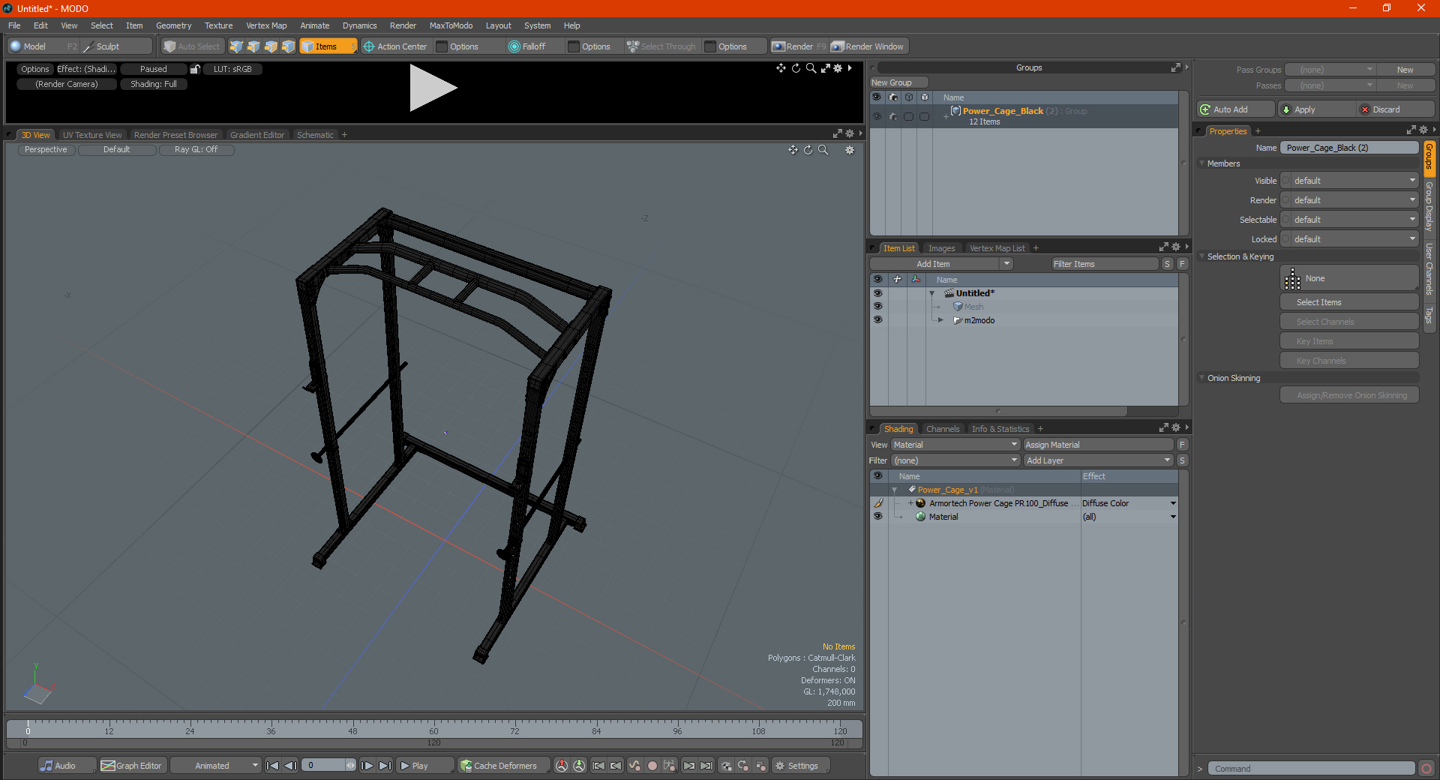Click Assign Material button
The image size is (1440, 780).
pos(1098,445)
